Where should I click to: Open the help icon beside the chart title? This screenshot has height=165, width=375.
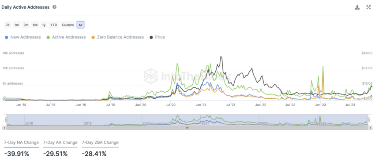[x=55, y=7]
